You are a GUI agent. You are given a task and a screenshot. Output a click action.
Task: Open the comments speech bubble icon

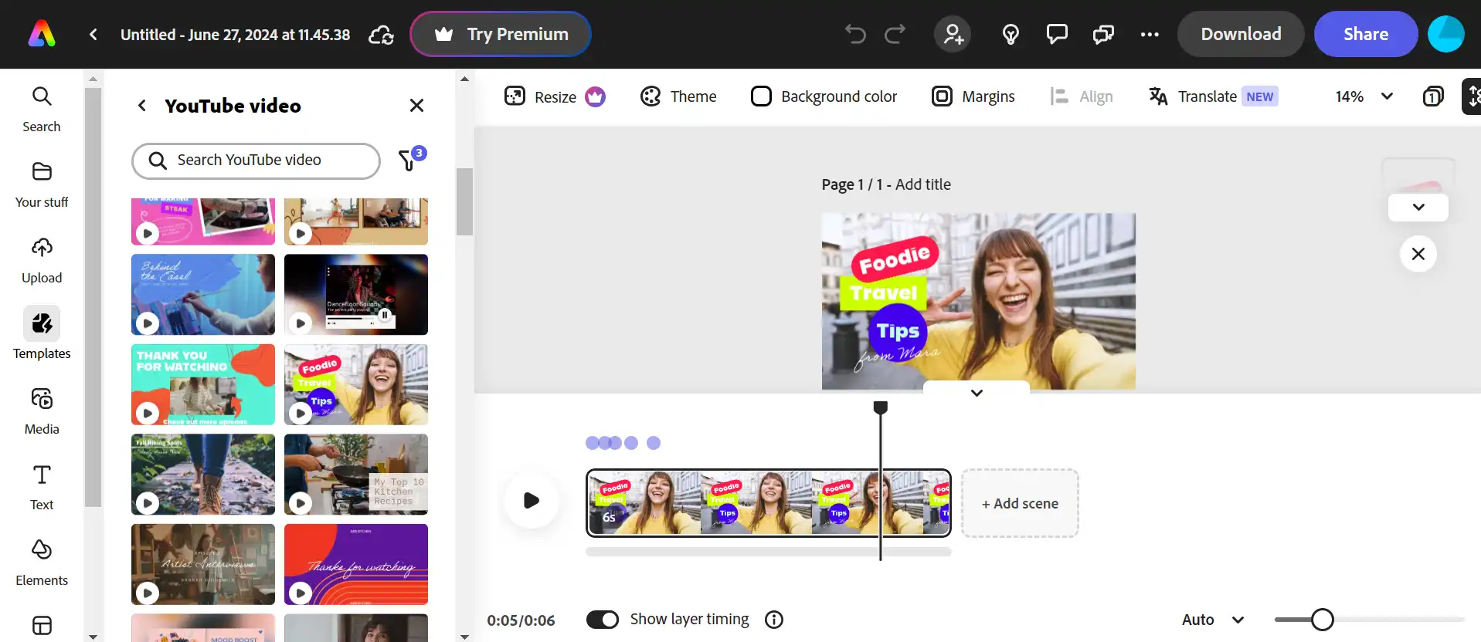tap(1057, 34)
